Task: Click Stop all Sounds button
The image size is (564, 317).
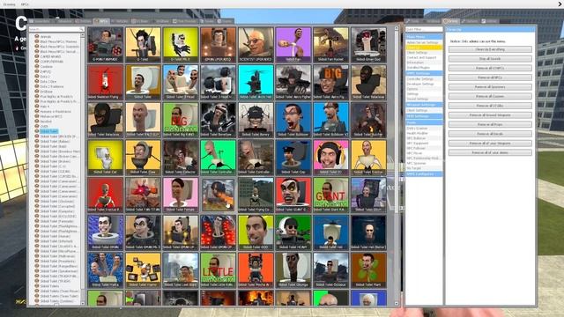Action: coord(490,59)
